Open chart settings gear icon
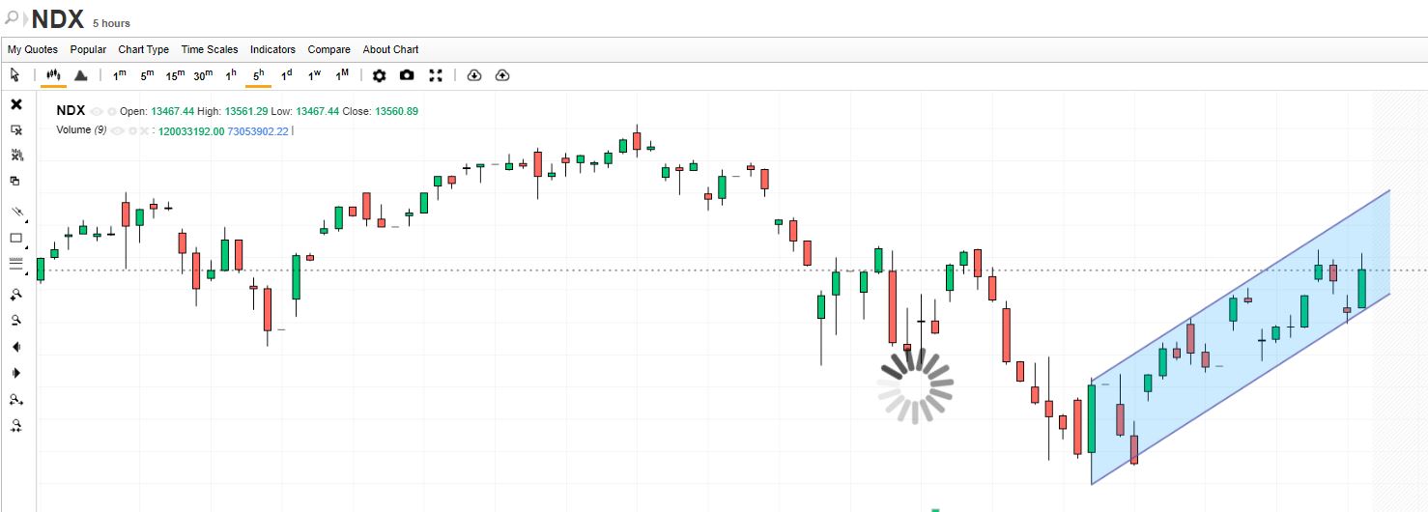1428x512 pixels. [x=379, y=75]
